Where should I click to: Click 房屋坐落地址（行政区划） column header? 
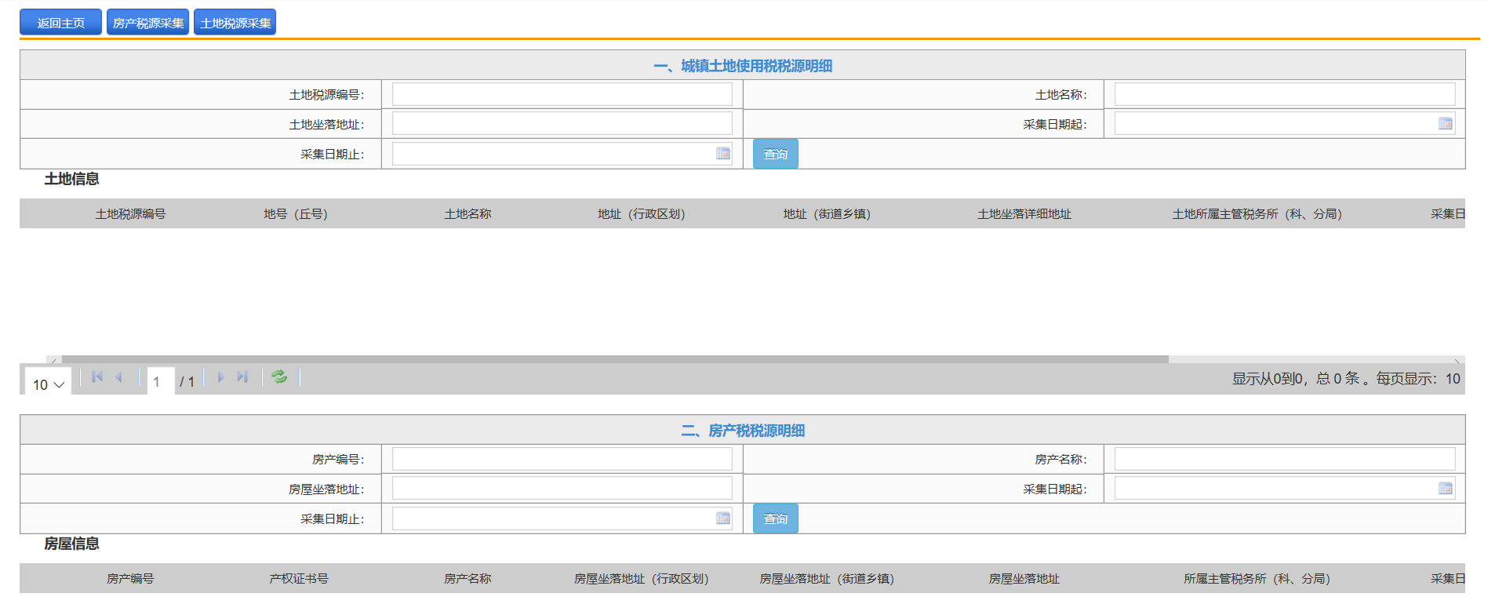[641, 578]
